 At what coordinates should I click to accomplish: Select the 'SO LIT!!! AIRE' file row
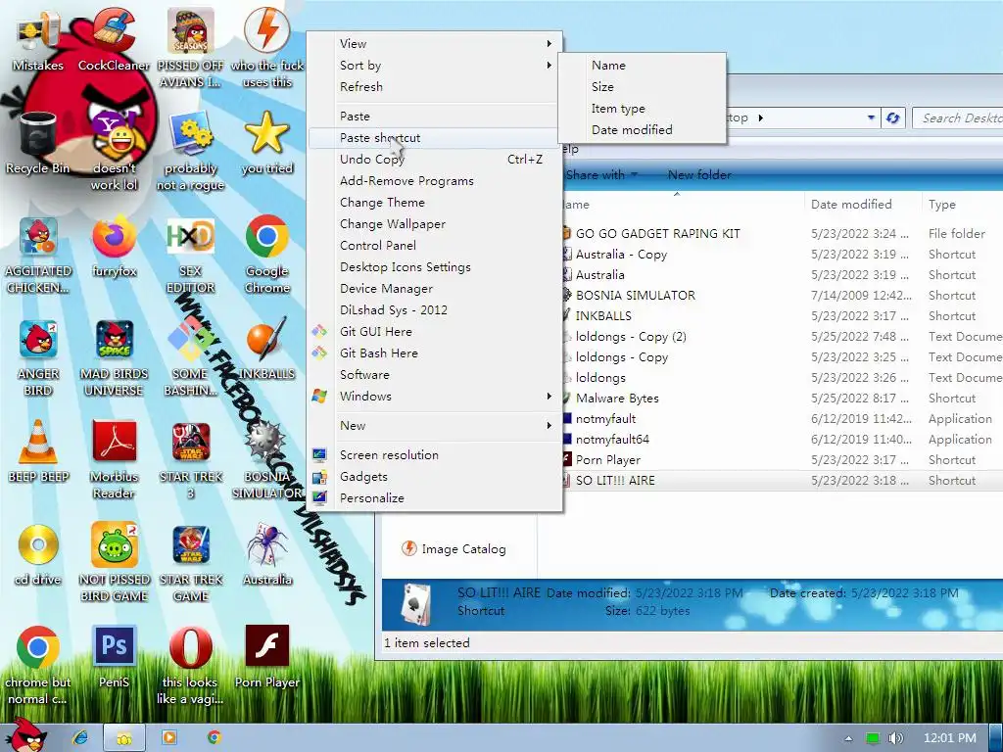782,480
